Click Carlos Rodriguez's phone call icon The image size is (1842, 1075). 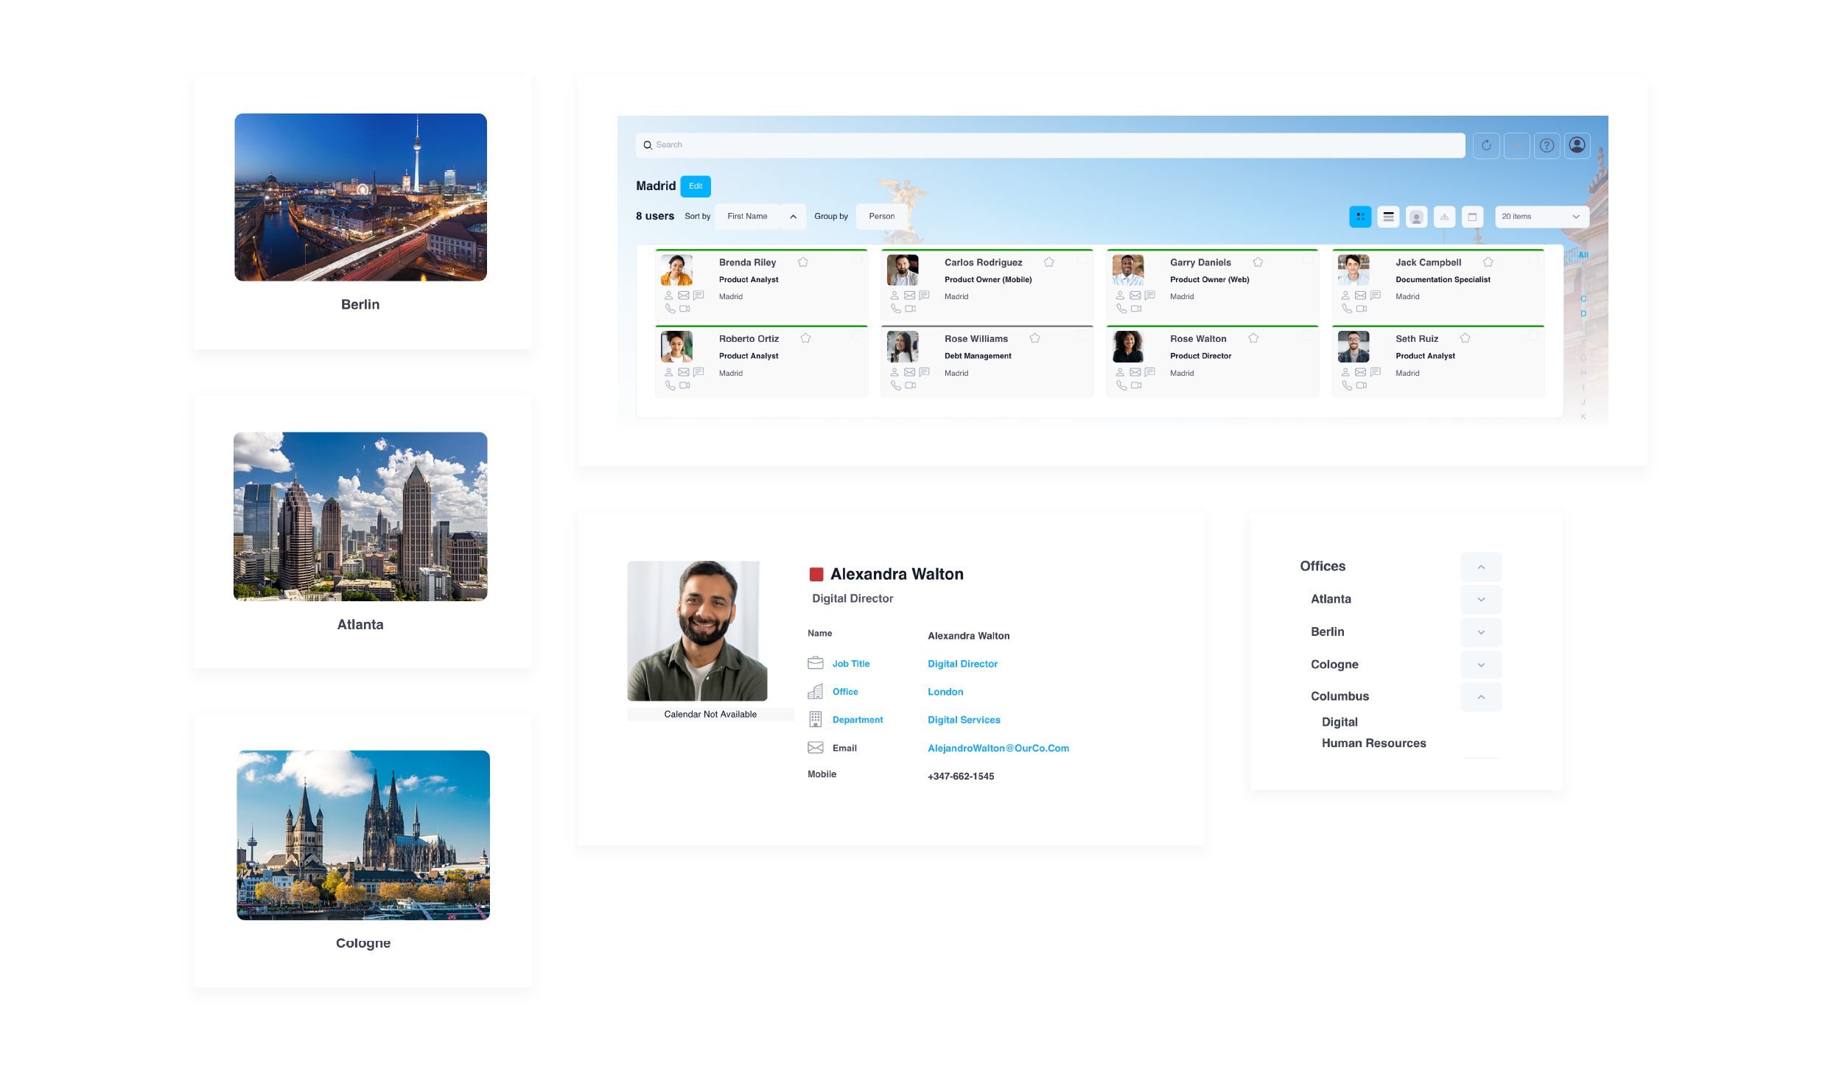pyautogui.click(x=895, y=309)
